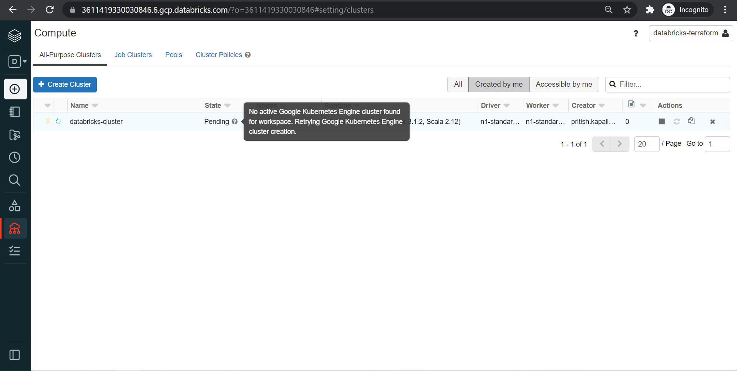This screenshot has height=371, width=737.
Task: Open Search from the sidebar
Action: click(x=15, y=180)
